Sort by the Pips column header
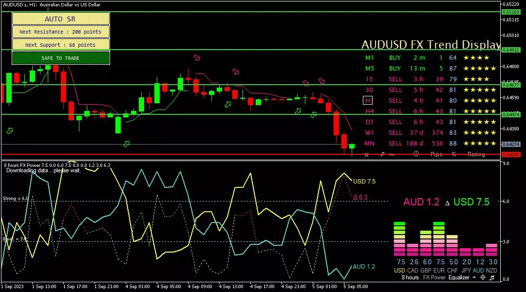 436,154
